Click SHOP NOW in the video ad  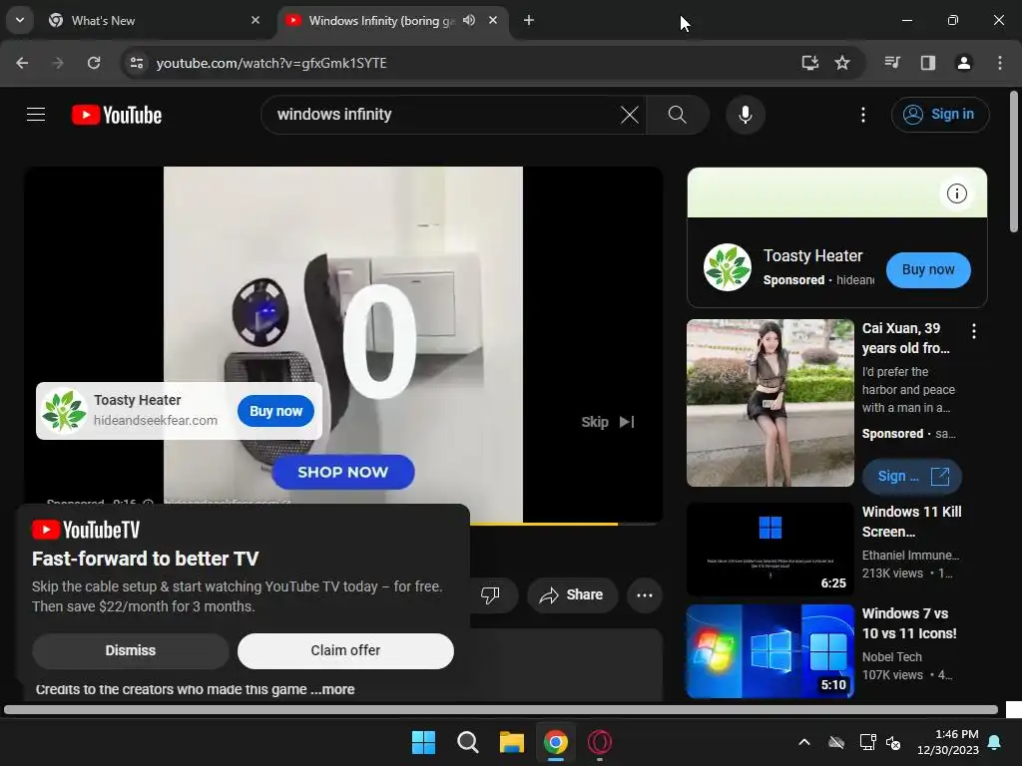343,472
